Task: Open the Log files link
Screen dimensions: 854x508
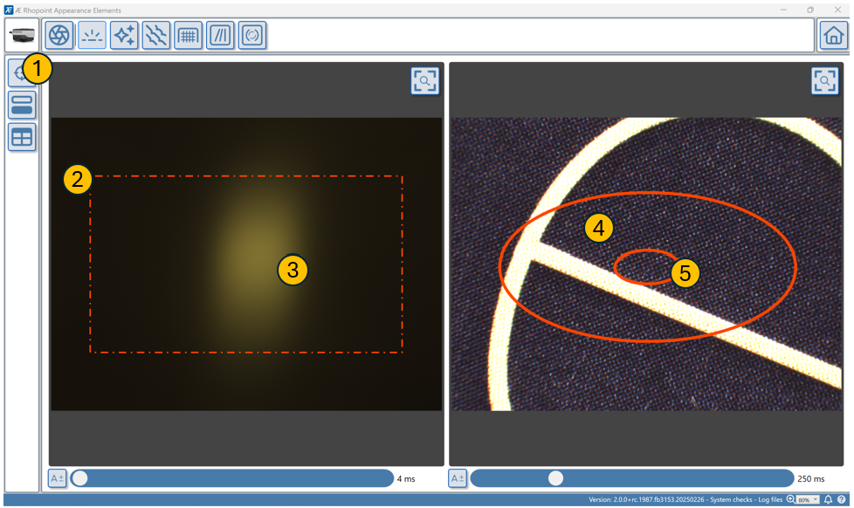Action: [772, 500]
